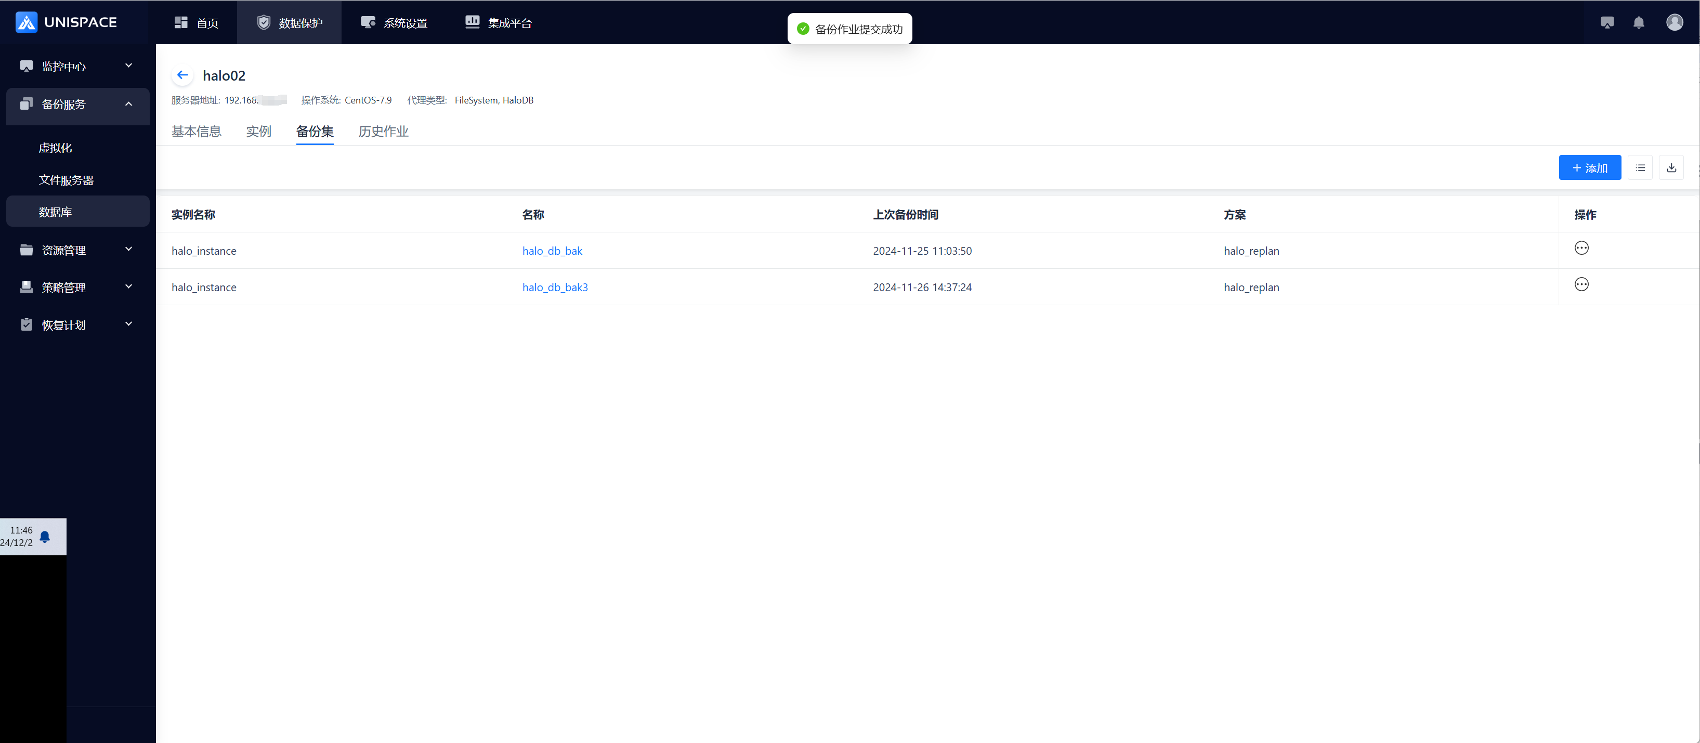The height and width of the screenshot is (743, 1700).
Task: Open the notification bell in top bar
Action: coord(1639,22)
